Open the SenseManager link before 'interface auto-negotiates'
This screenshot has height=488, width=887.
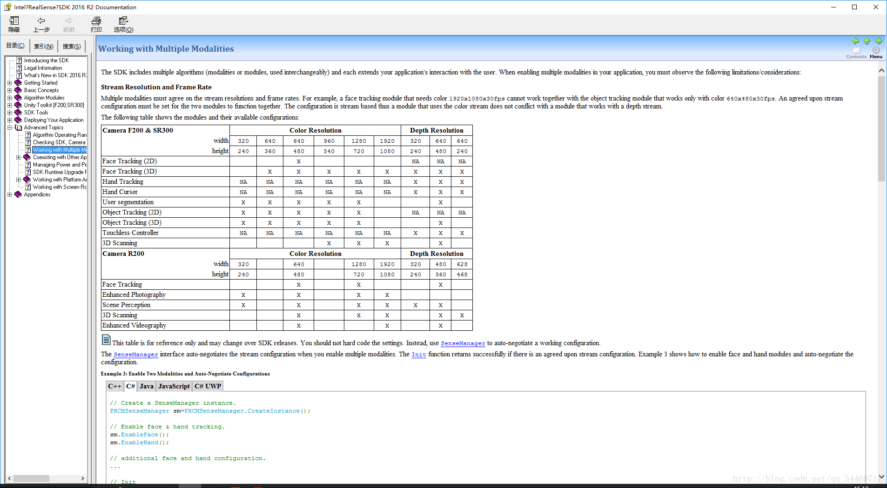tap(136, 354)
